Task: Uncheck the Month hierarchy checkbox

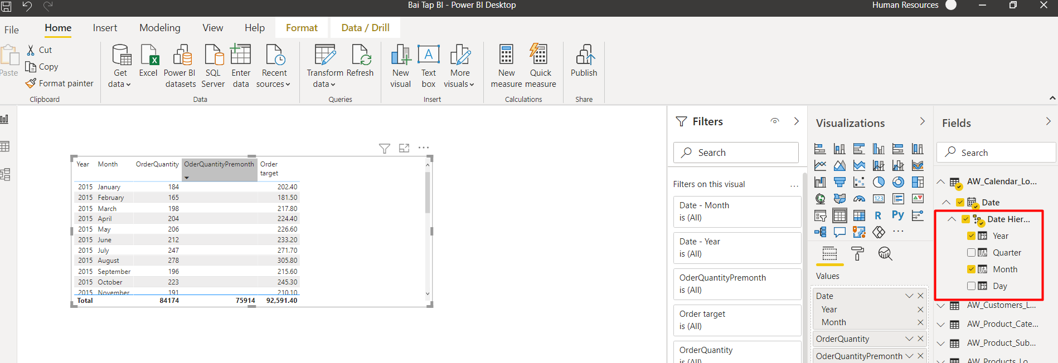Action: [x=971, y=269]
